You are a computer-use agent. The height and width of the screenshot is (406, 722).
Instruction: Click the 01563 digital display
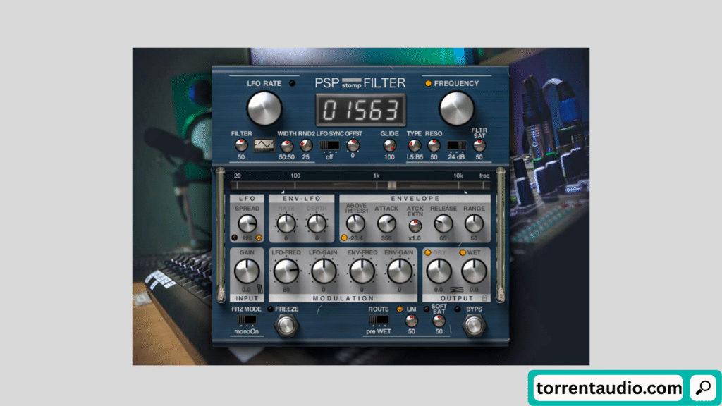click(x=360, y=110)
